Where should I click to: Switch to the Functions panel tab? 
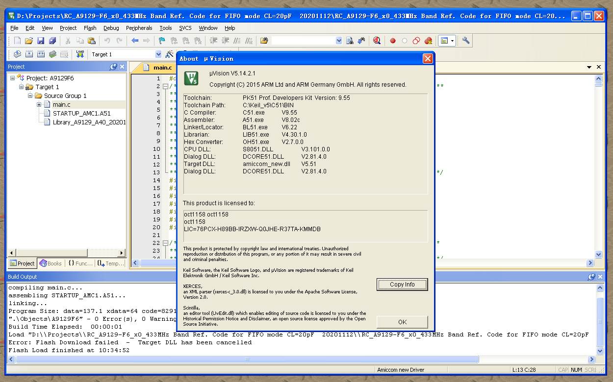(x=80, y=263)
